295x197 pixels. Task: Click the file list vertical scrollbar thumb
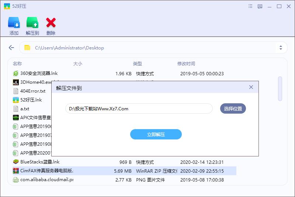click(280, 89)
